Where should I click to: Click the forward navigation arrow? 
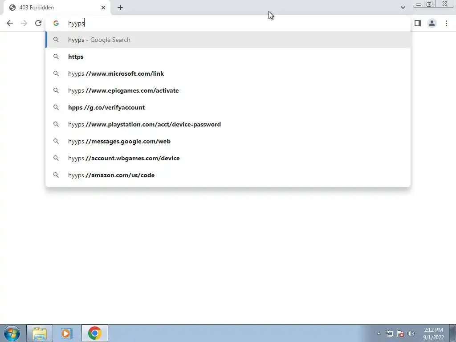coord(24,23)
